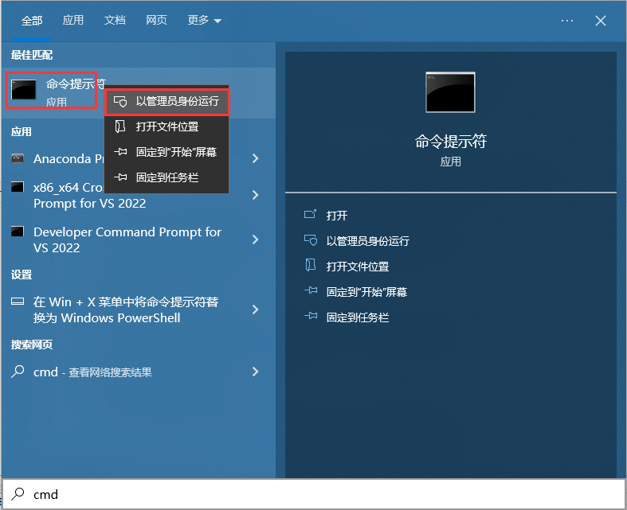Image resolution: width=627 pixels, height=510 pixels.
Task: Click 固定到任务栏 in the right pane
Action: tap(358, 317)
